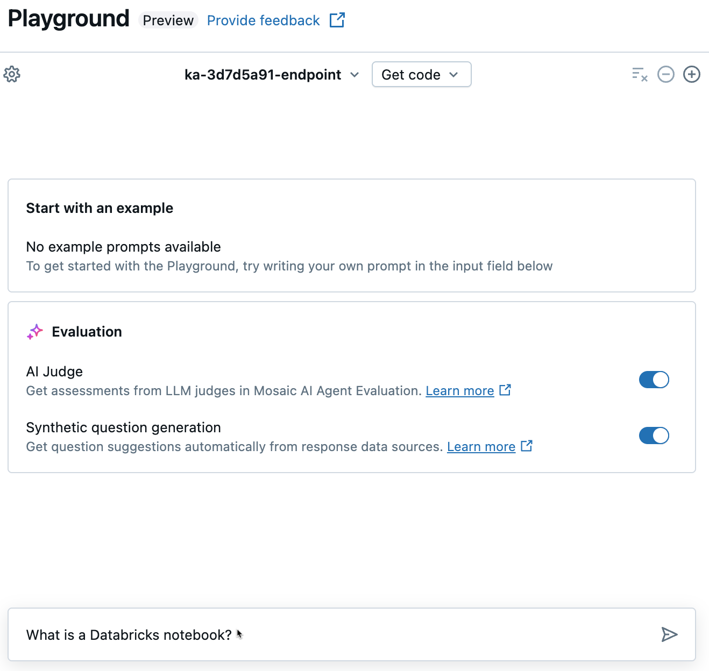
Task: Turn off Synthetic question generation switch
Action: click(654, 436)
